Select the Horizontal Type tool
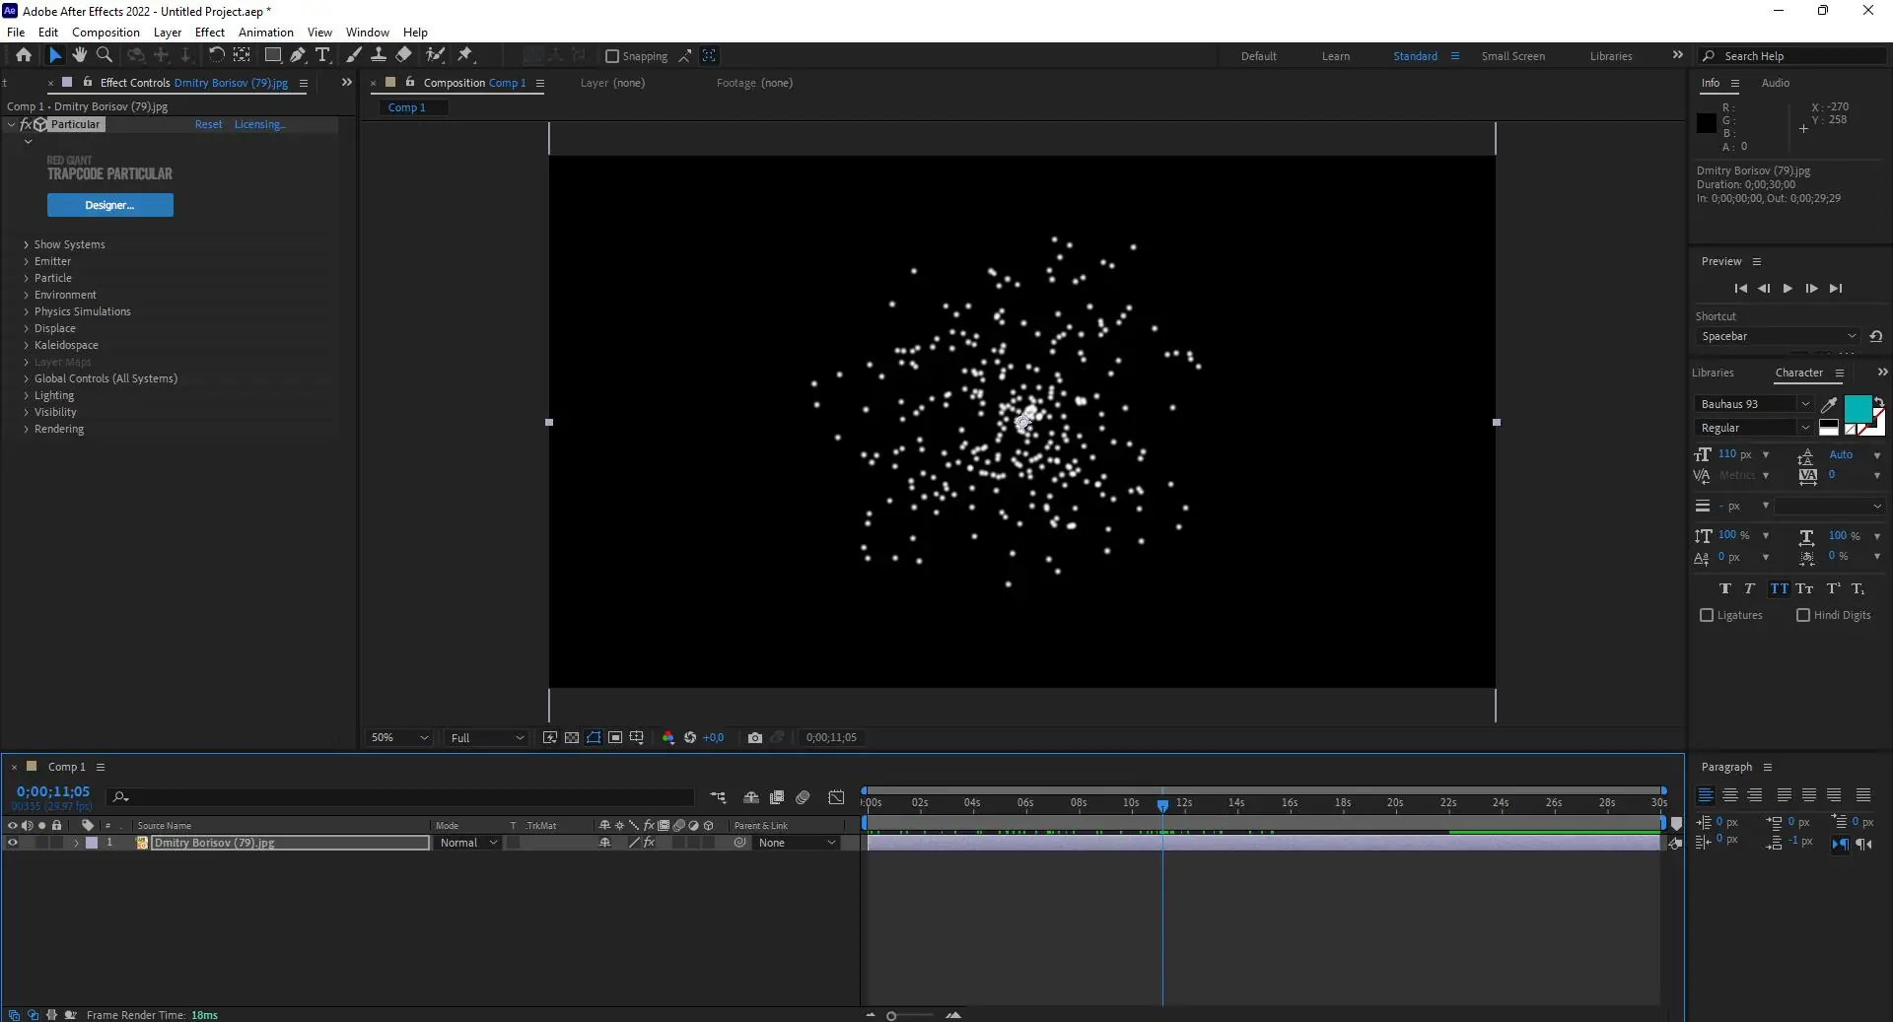The height and width of the screenshot is (1022, 1893). click(322, 55)
